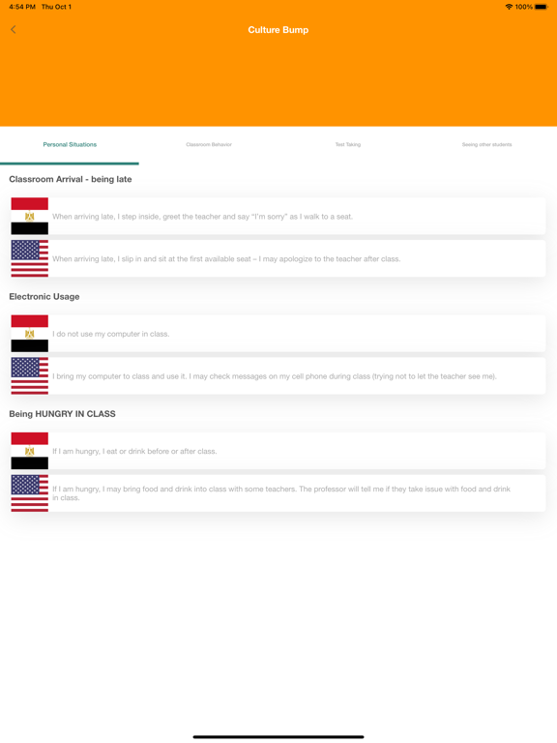
Task: Select the card about checking messages on cell phone
Action: [x=278, y=375]
